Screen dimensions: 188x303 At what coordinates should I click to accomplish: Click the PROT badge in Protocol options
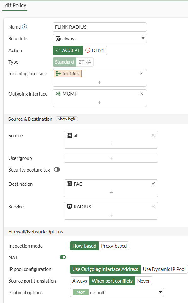(x=80, y=292)
